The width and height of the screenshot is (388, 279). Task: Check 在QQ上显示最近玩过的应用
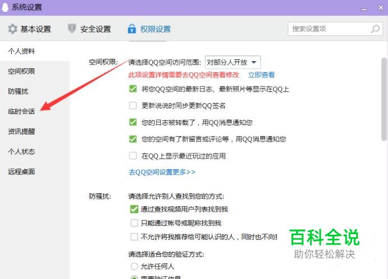[133, 156]
